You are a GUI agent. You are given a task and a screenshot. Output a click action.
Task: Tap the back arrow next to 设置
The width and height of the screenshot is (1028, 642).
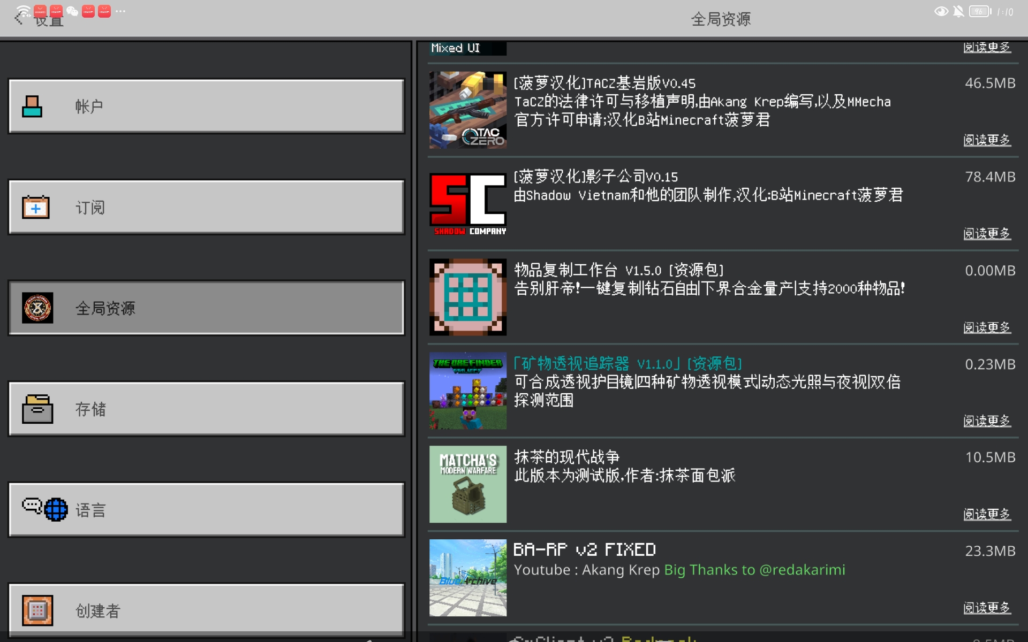pyautogui.click(x=19, y=19)
